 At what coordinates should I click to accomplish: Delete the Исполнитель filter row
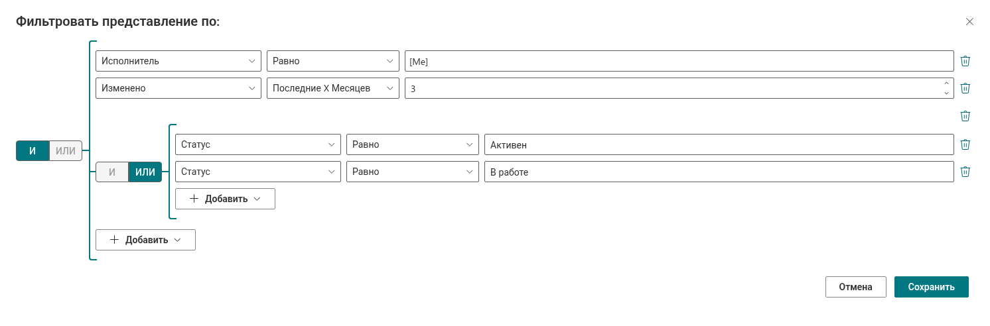(965, 61)
